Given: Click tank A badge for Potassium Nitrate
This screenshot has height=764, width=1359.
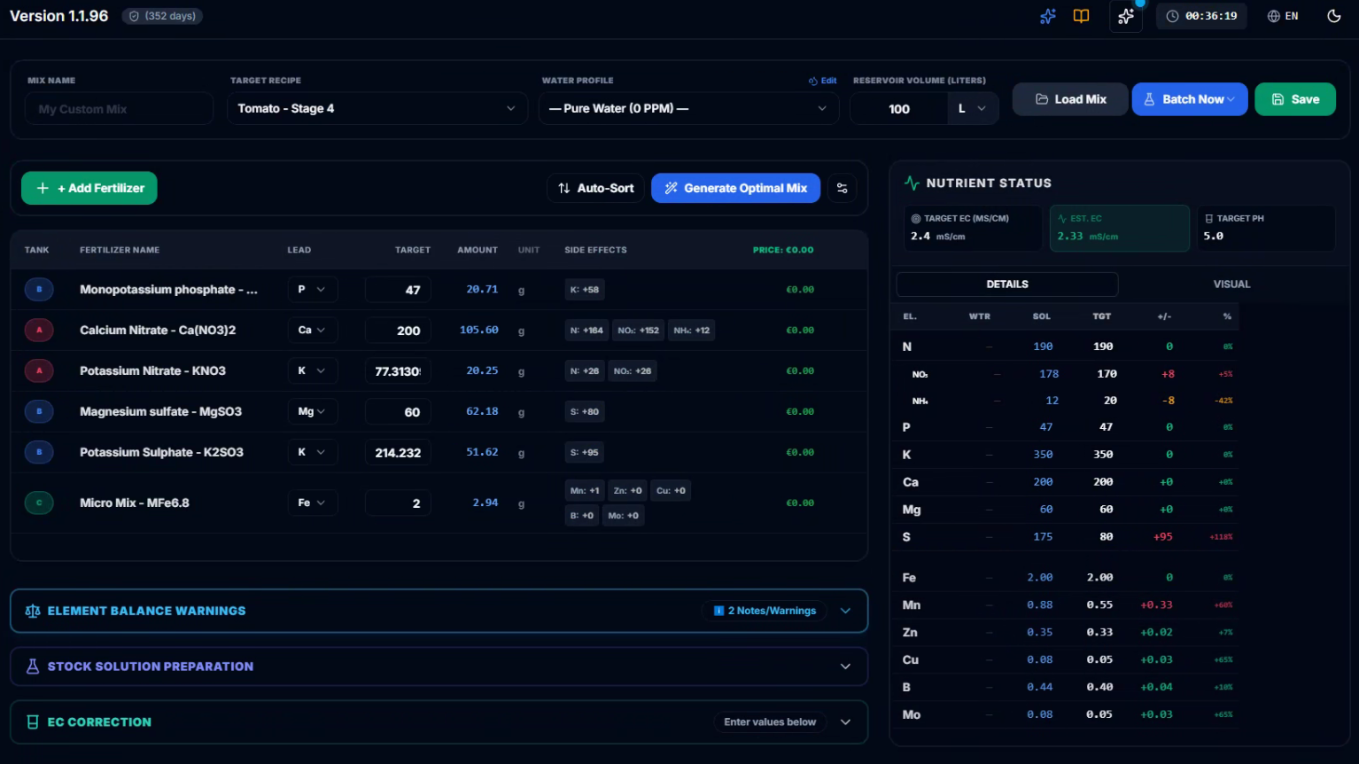Looking at the screenshot, I should click(39, 371).
